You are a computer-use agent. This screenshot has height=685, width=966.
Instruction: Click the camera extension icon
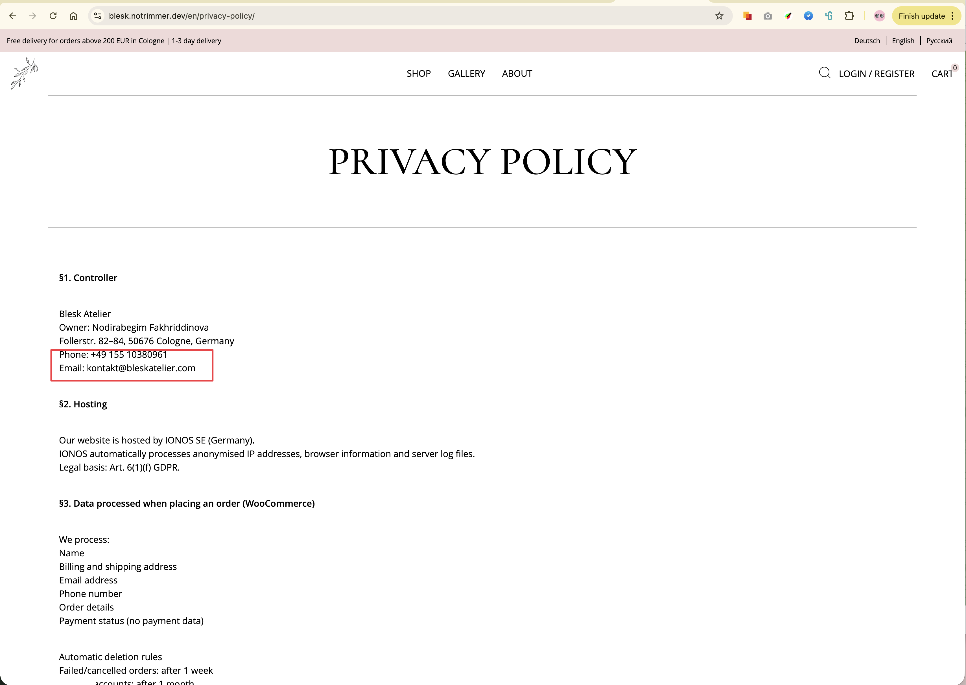pos(768,16)
